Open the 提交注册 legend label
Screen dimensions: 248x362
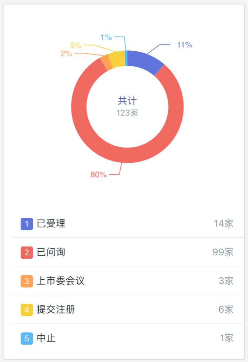tap(56, 310)
